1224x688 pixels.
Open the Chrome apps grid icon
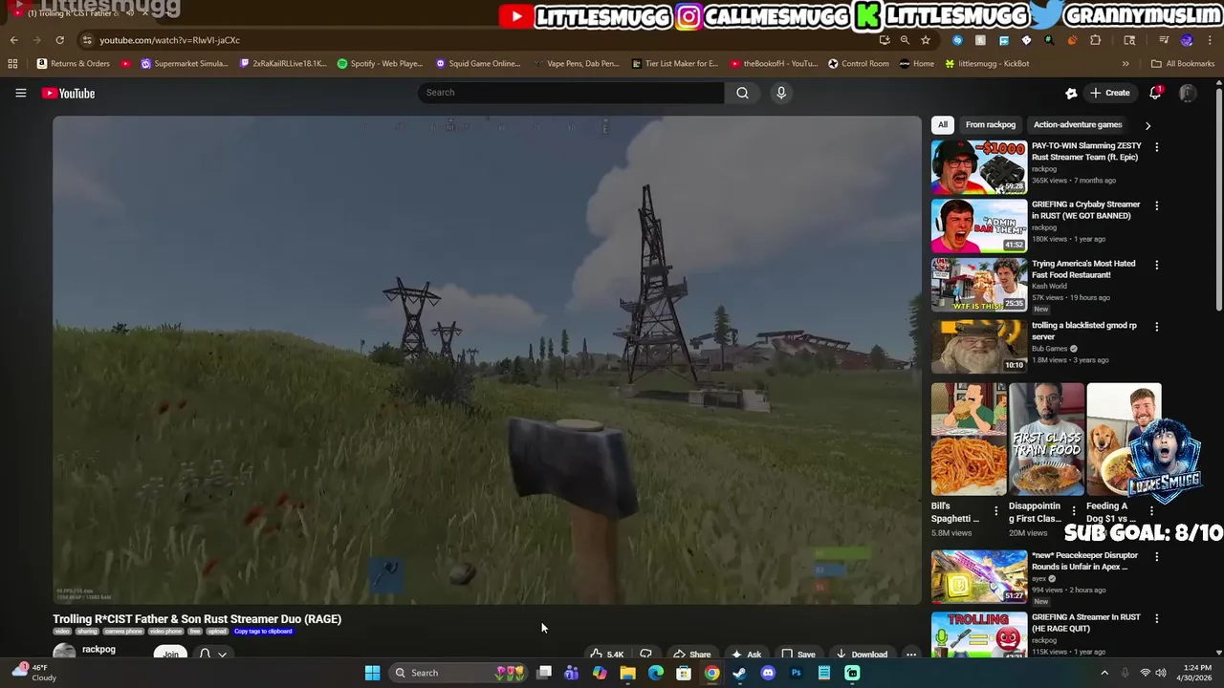[12, 64]
